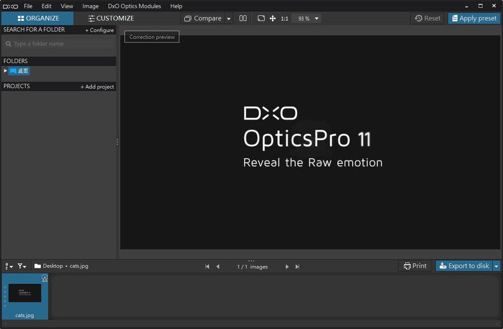Select the pan/move tool icon
The height and width of the screenshot is (329, 503).
pyautogui.click(x=273, y=18)
